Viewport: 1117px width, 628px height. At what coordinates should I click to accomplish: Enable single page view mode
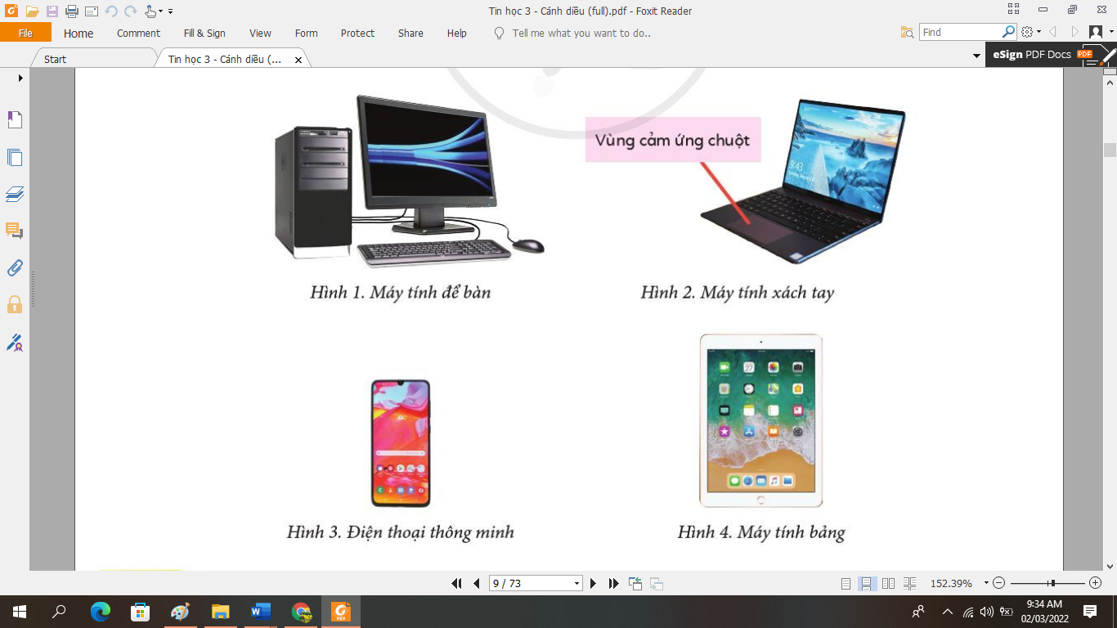(x=846, y=583)
